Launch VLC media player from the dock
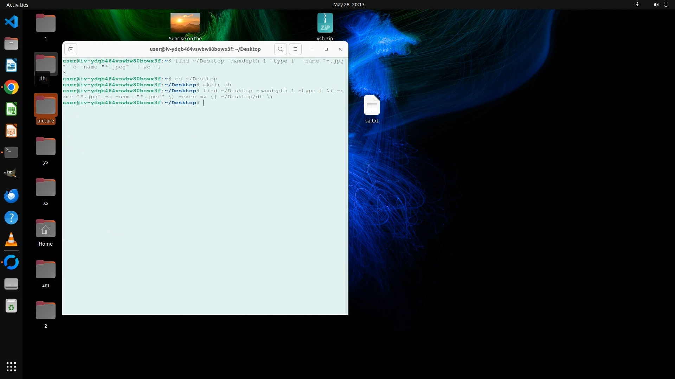This screenshot has height=379, width=675. pyautogui.click(x=11, y=239)
